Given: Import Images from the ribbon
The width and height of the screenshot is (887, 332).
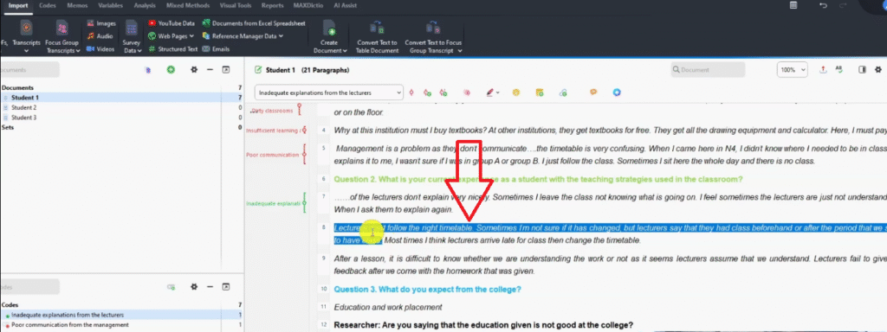Looking at the screenshot, I should pyautogui.click(x=101, y=23).
